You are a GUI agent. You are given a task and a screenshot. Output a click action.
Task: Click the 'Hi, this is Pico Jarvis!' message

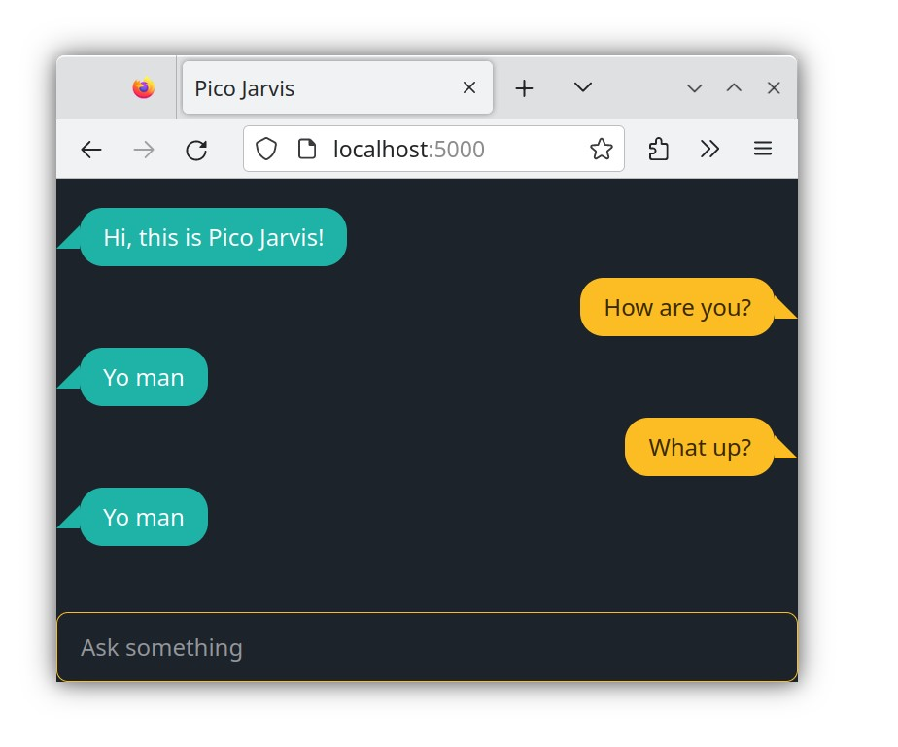[x=214, y=237]
